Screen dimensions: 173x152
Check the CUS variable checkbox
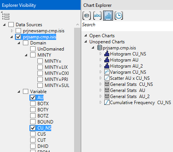click(33, 134)
